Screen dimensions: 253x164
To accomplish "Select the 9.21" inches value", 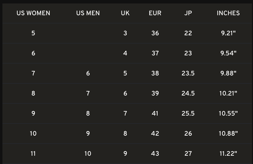I will pos(228,33).
